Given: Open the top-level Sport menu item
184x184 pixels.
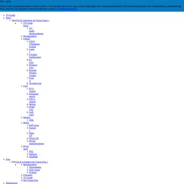Looking at the screenshot, I should [8, 18].
